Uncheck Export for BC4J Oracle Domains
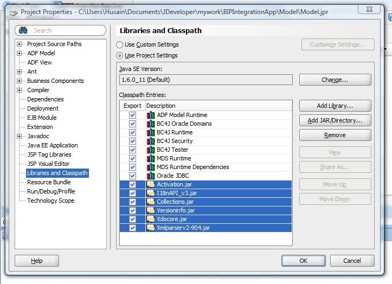The height and width of the screenshot is (284, 392). [132, 124]
